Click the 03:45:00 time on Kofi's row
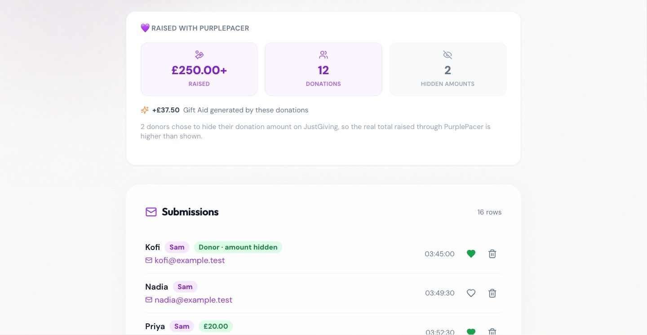The image size is (647, 335). [x=439, y=254]
